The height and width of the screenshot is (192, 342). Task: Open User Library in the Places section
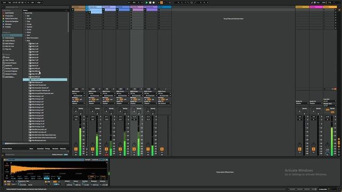[x=10, y=60]
